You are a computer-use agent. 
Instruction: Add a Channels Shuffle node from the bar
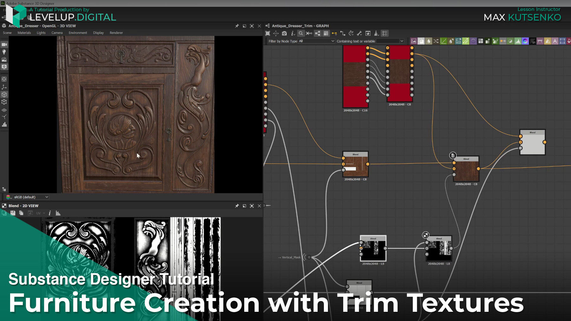(436, 41)
